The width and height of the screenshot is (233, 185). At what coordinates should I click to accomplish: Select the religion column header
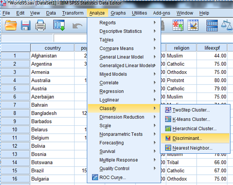(181, 48)
